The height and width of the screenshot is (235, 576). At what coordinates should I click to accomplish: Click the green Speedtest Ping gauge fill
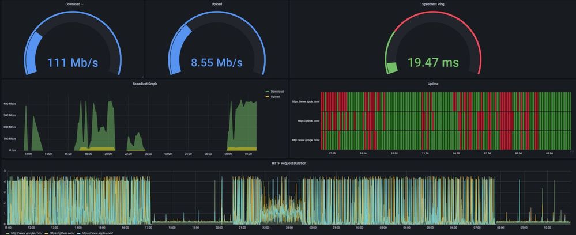click(392, 67)
